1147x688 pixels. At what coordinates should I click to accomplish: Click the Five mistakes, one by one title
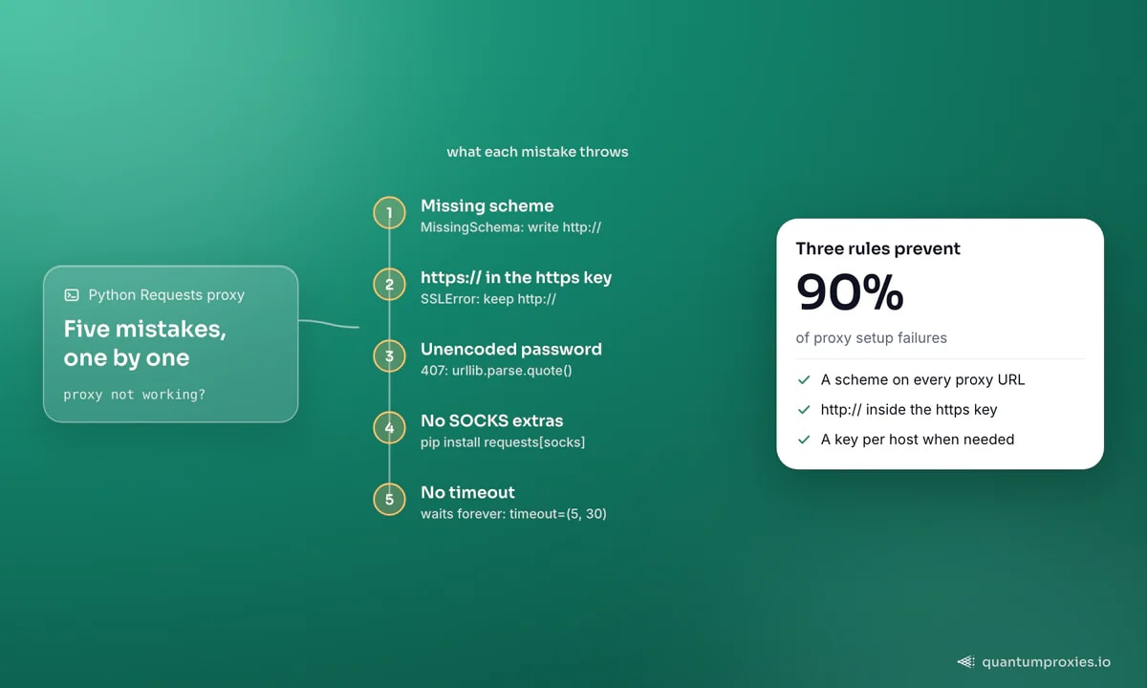[144, 344]
